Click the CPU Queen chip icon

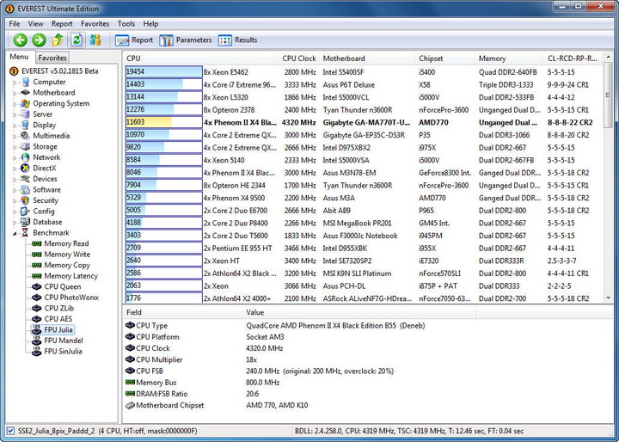tap(37, 286)
